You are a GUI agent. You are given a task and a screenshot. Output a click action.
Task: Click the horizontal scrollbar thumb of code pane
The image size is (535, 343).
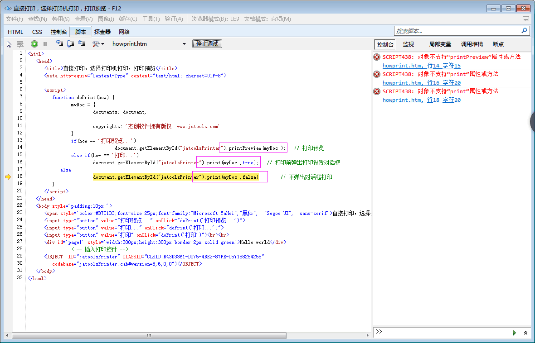click(x=149, y=335)
